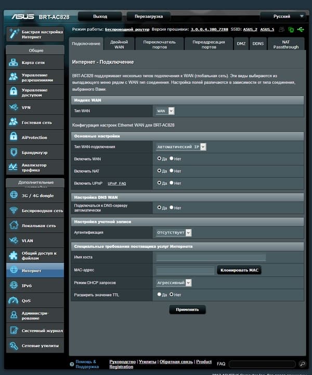Switch to the DDNS tab

pyautogui.click(x=258, y=44)
